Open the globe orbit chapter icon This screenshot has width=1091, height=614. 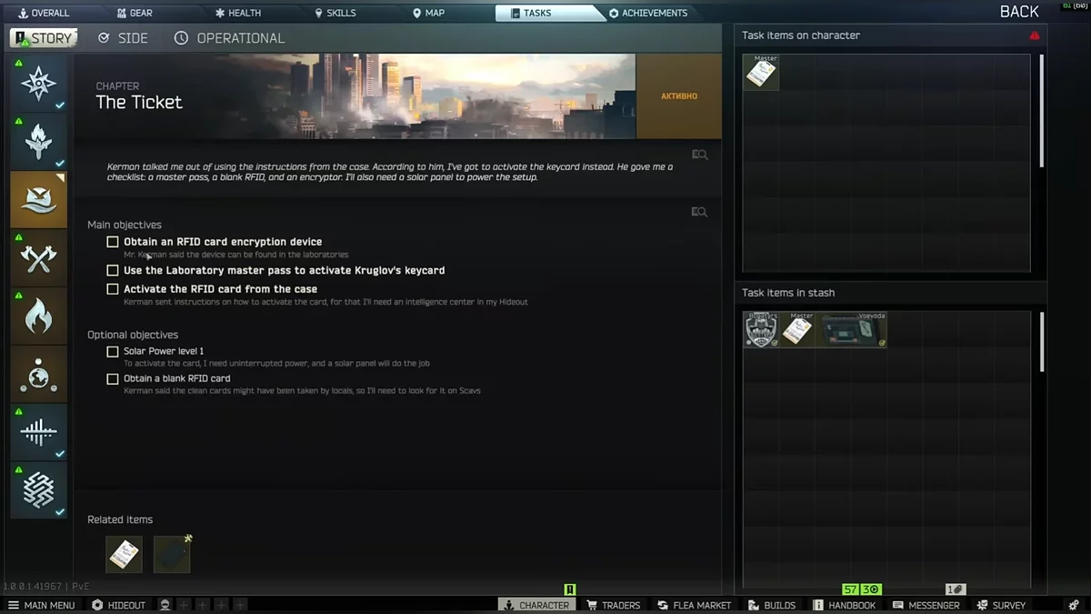[38, 375]
